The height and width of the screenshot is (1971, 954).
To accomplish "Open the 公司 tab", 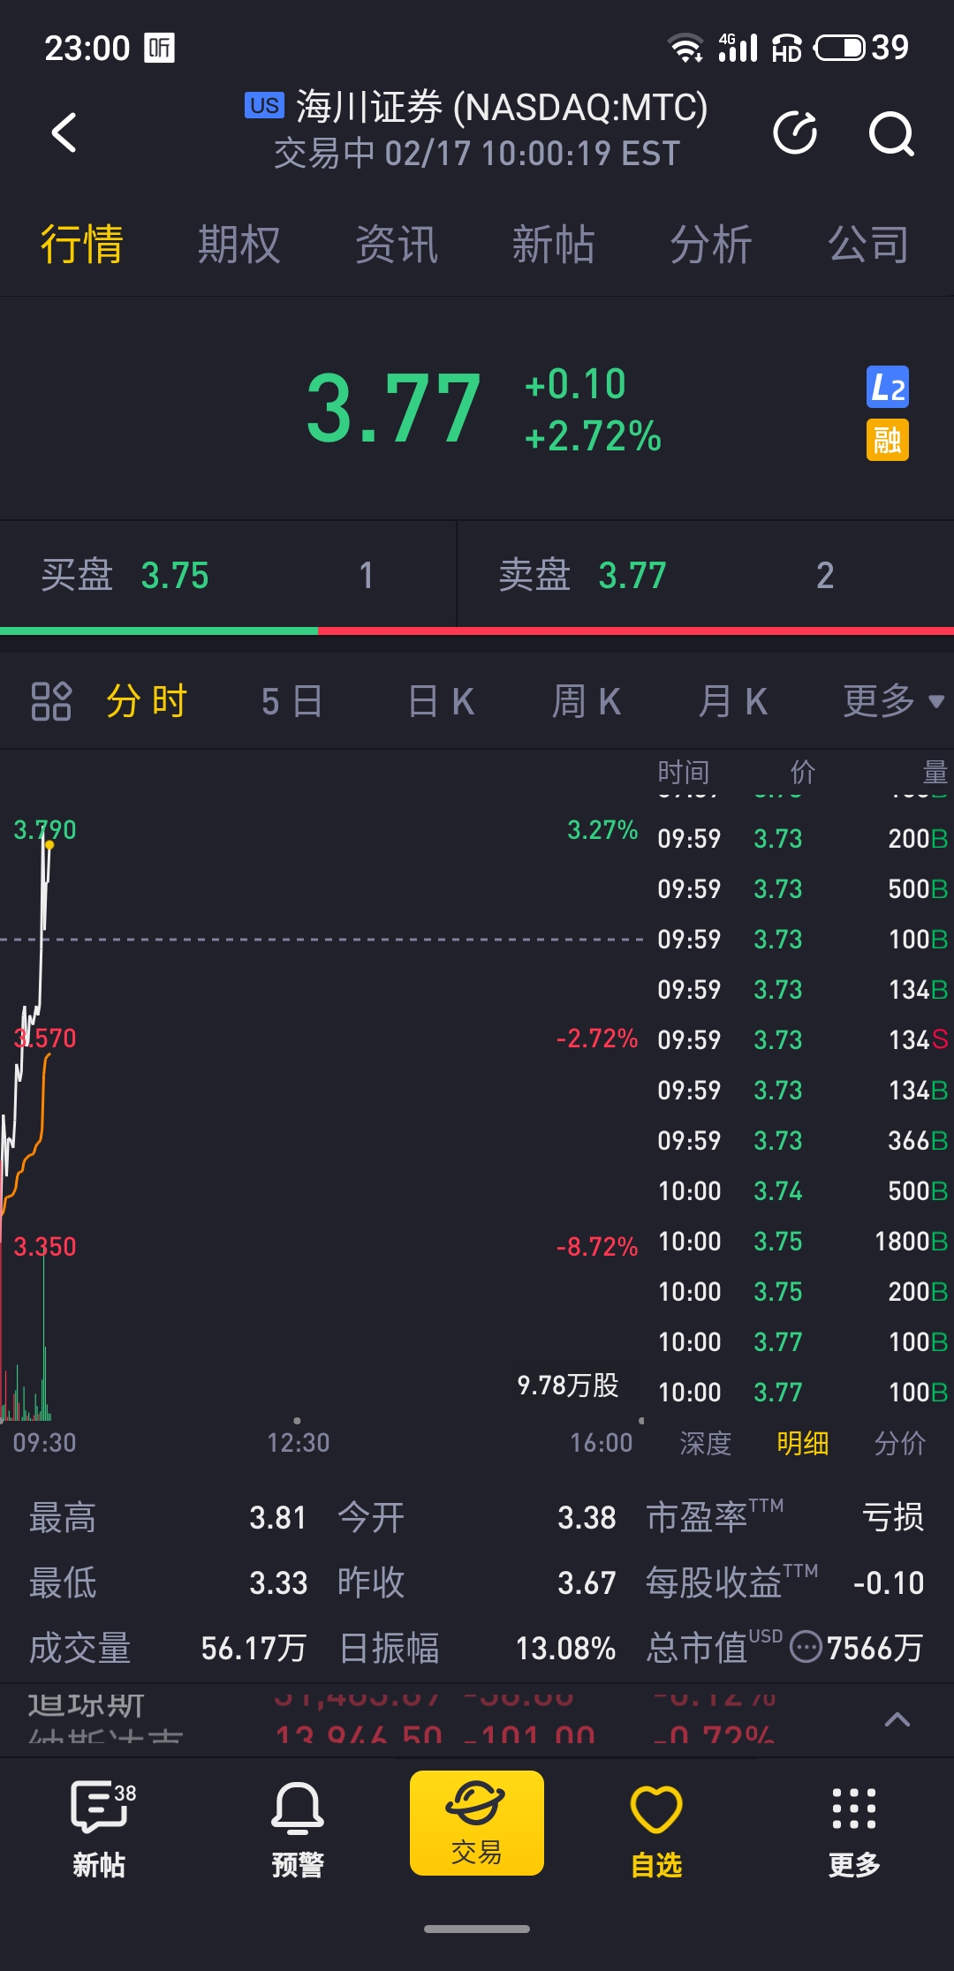I will [868, 245].
